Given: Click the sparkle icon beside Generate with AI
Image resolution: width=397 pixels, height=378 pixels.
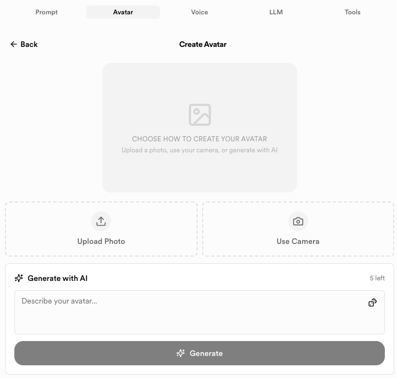Looking at the screenshot, I should (x=19, y=278).
